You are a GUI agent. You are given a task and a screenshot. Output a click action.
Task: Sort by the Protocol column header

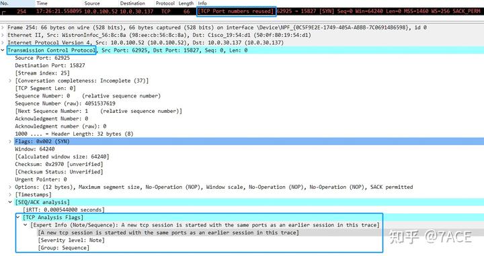pyautogui.click(x=165, y=3)
